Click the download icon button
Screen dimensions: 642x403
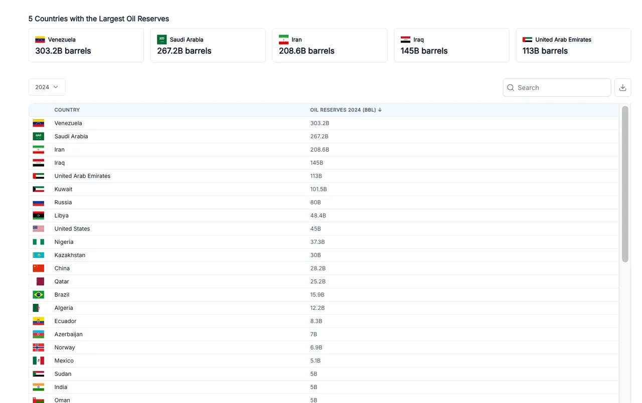coord(622,88)
